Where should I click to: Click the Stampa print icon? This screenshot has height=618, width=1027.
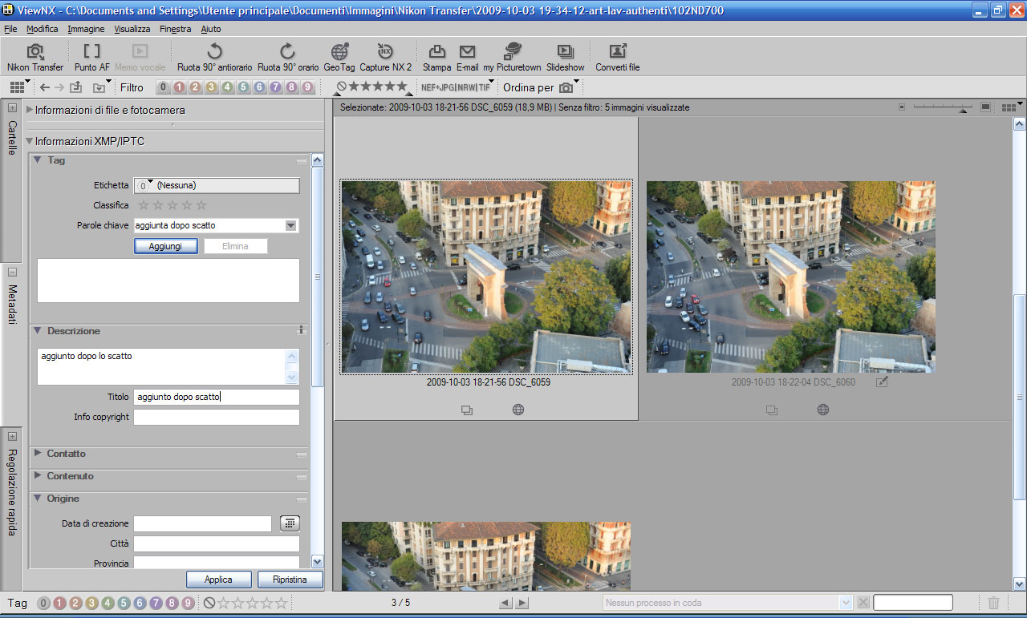(436, 58)
